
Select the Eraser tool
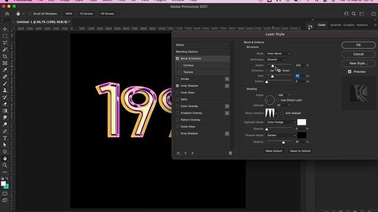(5, 104)
